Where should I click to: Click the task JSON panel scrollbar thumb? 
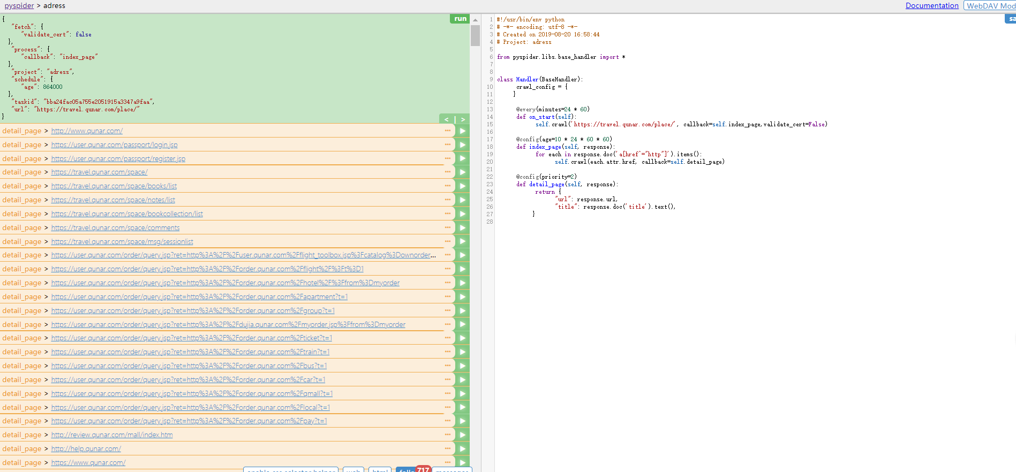(x=475, y=35)
